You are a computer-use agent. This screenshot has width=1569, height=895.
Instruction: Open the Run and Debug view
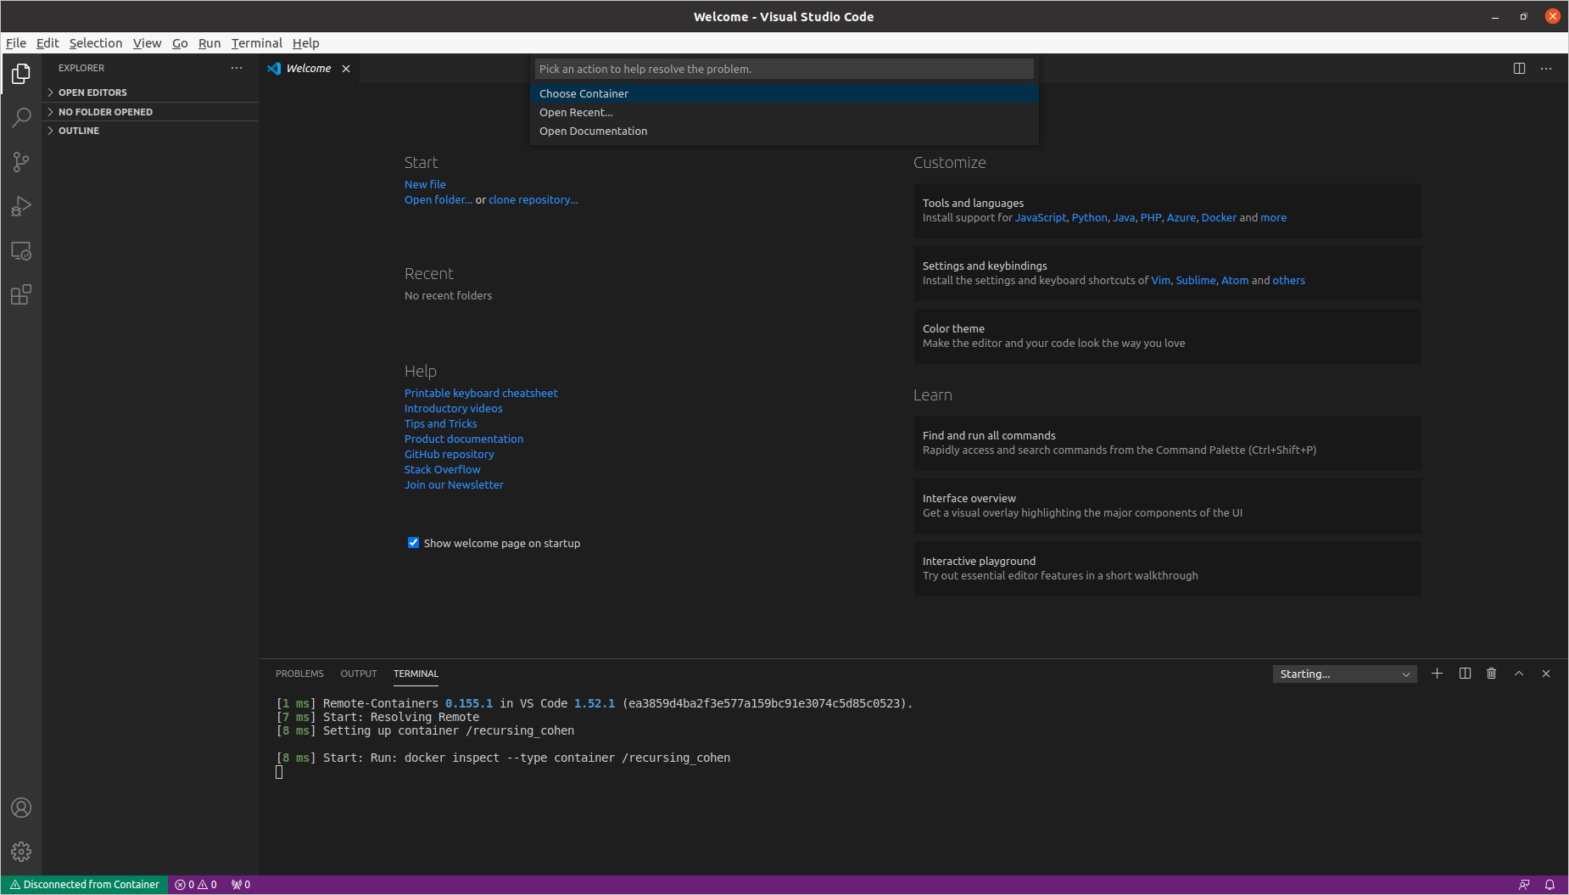pos(21,206)
